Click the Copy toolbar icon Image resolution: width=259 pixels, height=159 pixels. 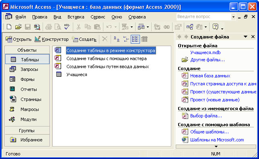tap(88, 27)
